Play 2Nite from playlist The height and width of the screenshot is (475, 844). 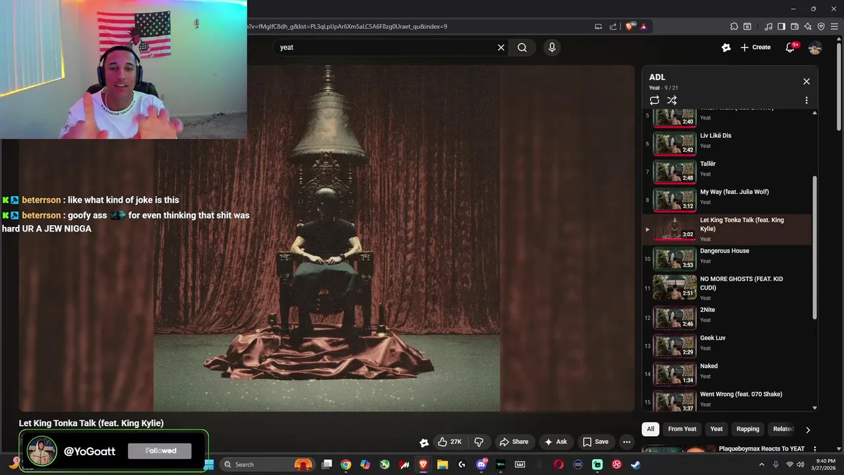[x=727, y=317]
